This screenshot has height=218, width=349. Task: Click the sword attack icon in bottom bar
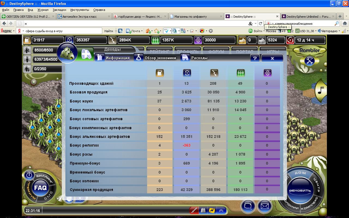[194, 210]
